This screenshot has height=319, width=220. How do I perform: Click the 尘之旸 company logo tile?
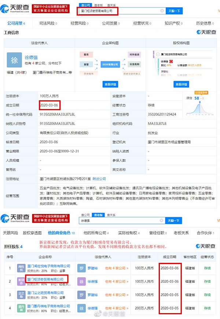pyautogui.click(x=21, y=295)
